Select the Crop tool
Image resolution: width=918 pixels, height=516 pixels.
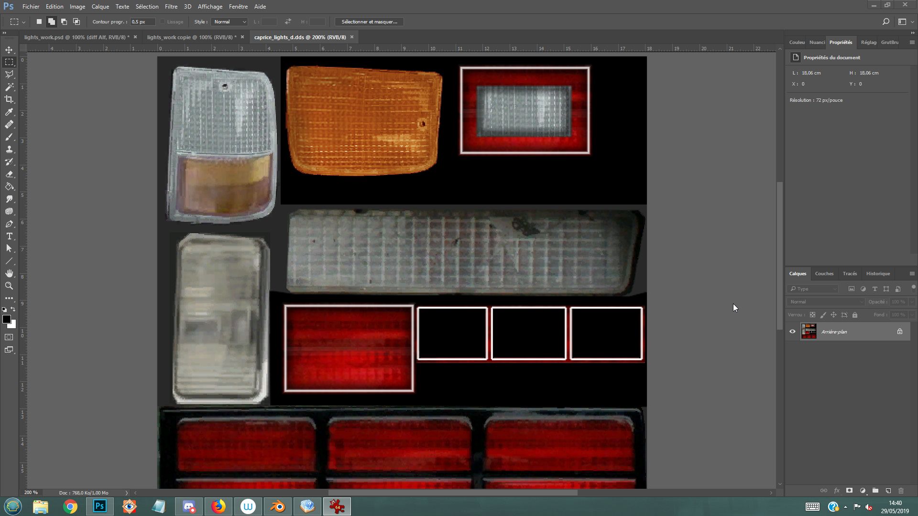click(9, 99)
